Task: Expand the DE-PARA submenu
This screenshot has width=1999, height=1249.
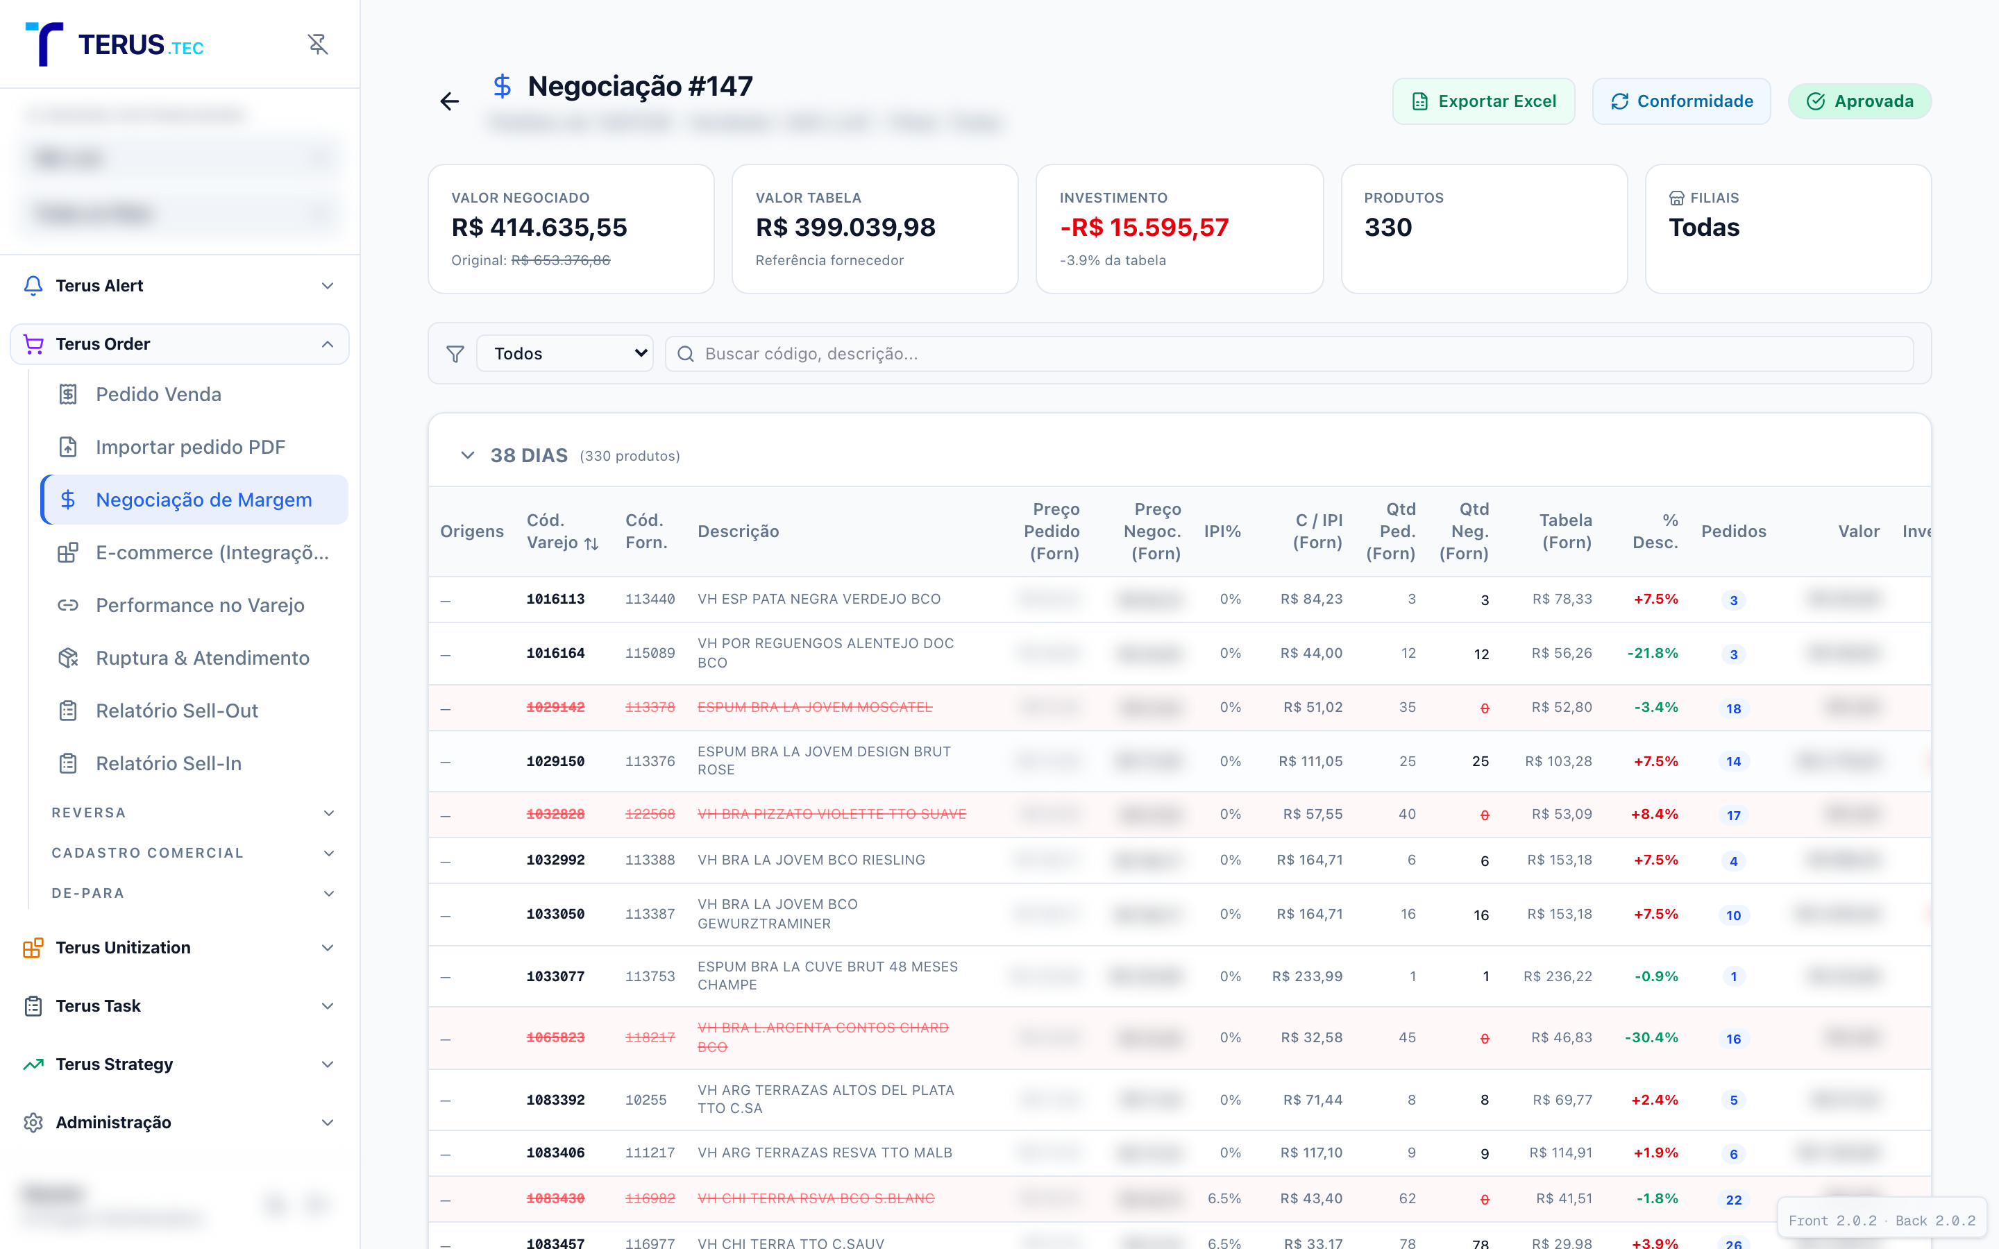Action: pos(329,893)
